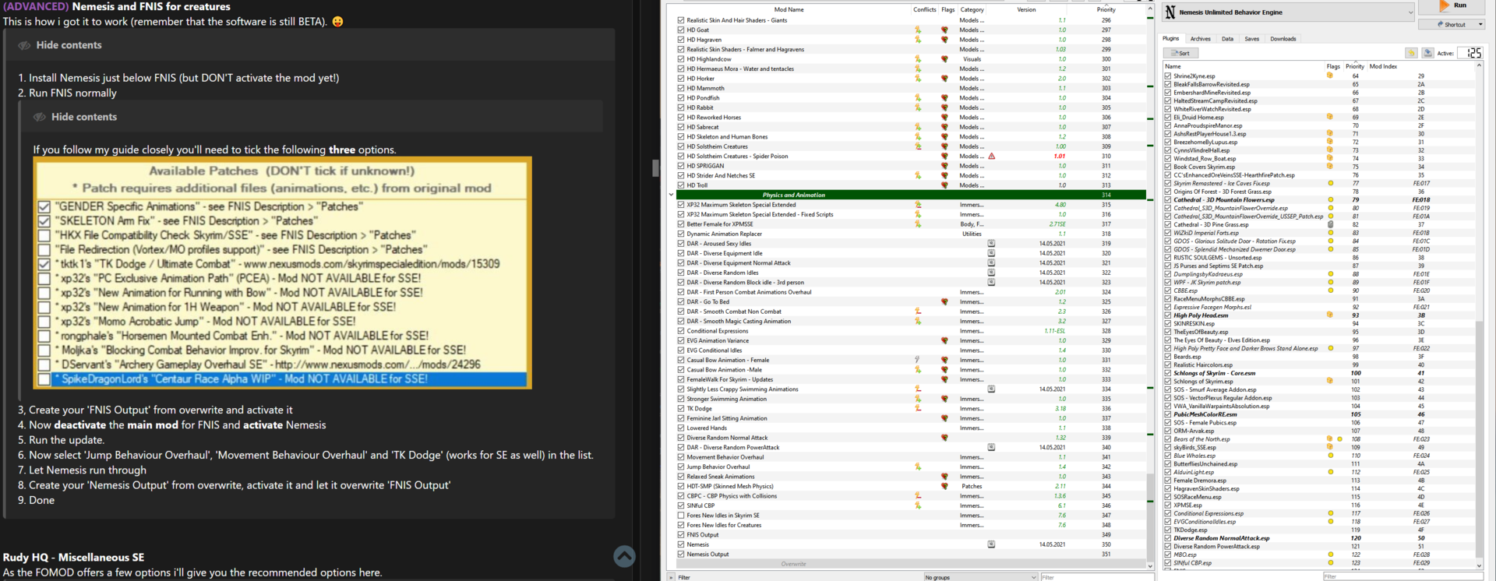The height and width of the screenshot is (581, 1496).
Task: Toggle Fores New Idles for Creatures checkbox
Action: 681,525
